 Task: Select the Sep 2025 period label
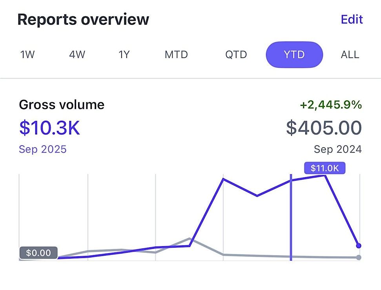click(43, 149)
